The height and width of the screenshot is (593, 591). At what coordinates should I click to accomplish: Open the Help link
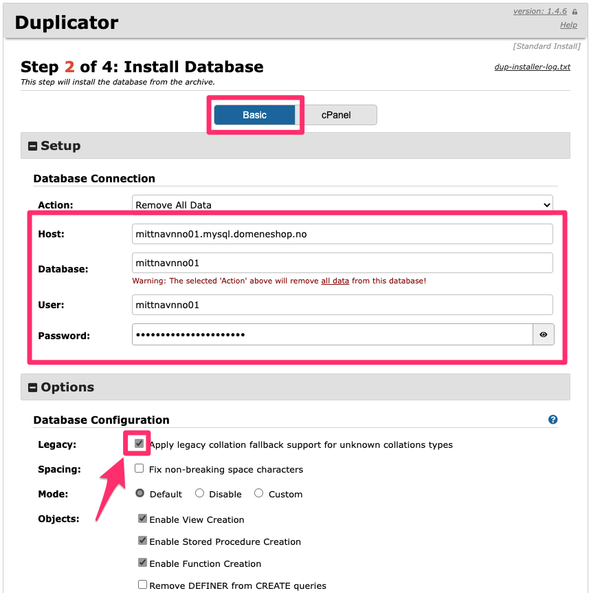(x=568, y=25)
